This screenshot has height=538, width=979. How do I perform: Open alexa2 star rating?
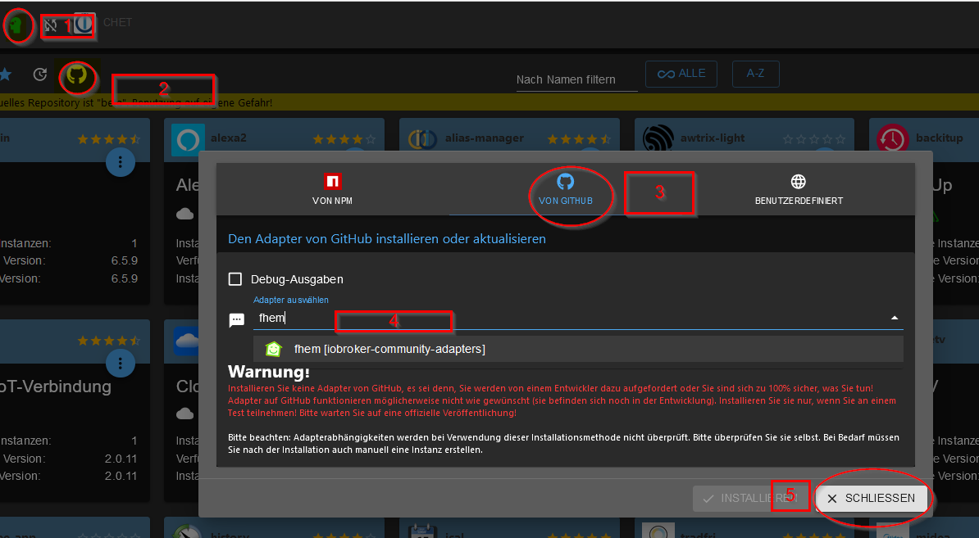pos(344,139)
